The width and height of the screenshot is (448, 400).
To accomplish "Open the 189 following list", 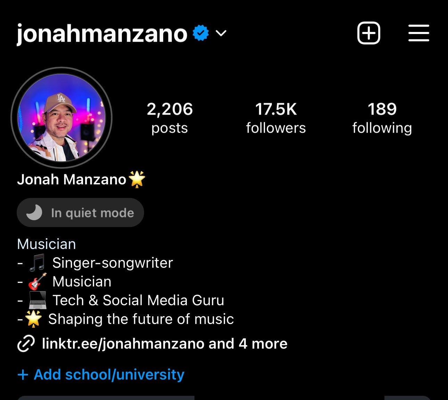I will tap(382, 118).
